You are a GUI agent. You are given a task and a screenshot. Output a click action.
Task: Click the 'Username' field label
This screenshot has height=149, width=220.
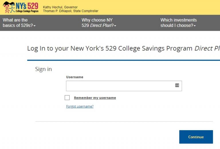74,77
